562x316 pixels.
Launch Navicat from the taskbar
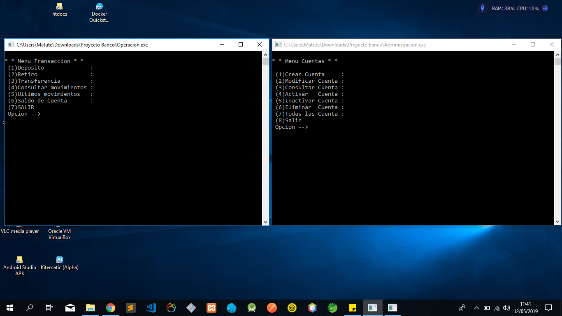coord(171,308)
